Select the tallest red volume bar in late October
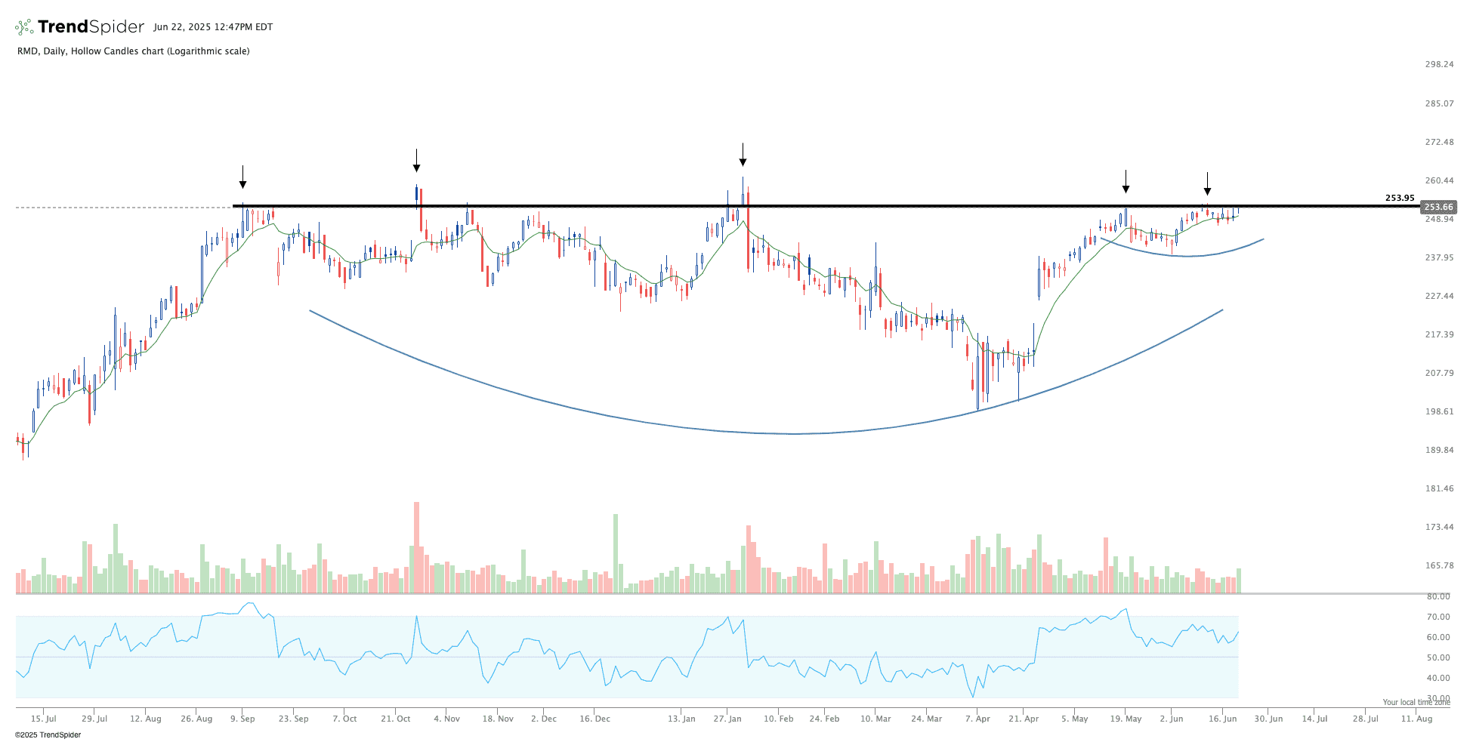1473x742 pixels. [416, 547]
